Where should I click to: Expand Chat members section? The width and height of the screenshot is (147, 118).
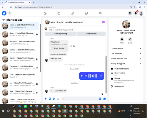126,54
